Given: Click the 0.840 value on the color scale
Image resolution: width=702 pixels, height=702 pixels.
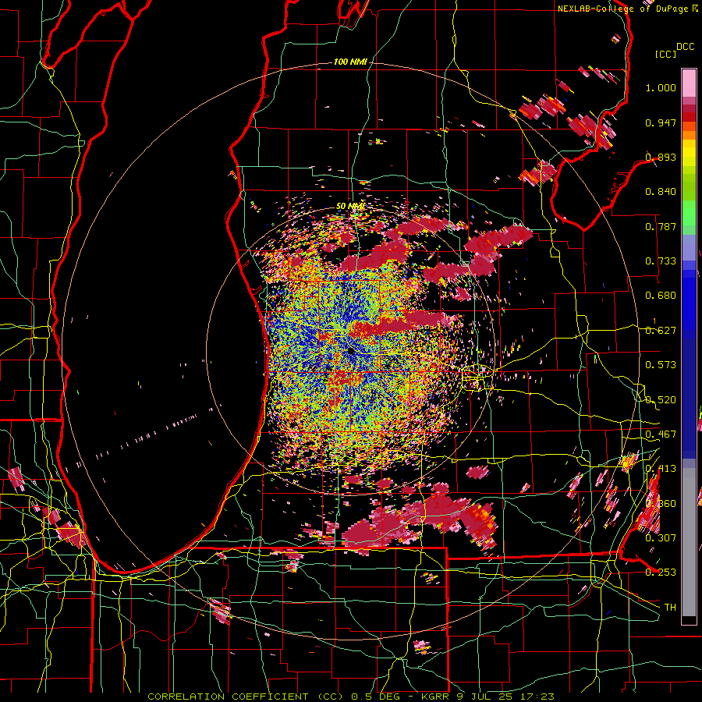Looking at the screenshot, I should click(661, 192).
